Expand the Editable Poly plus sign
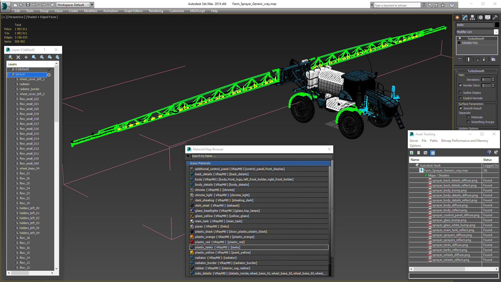Screen dimensions: 501x282 point(459,43)
